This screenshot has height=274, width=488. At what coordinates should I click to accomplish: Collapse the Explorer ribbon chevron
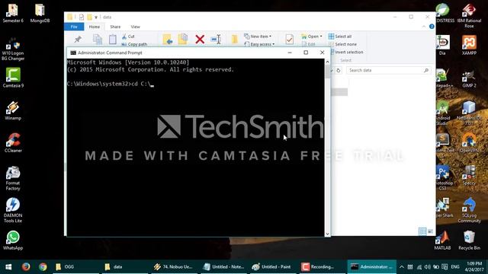click(x=424, y=27)
